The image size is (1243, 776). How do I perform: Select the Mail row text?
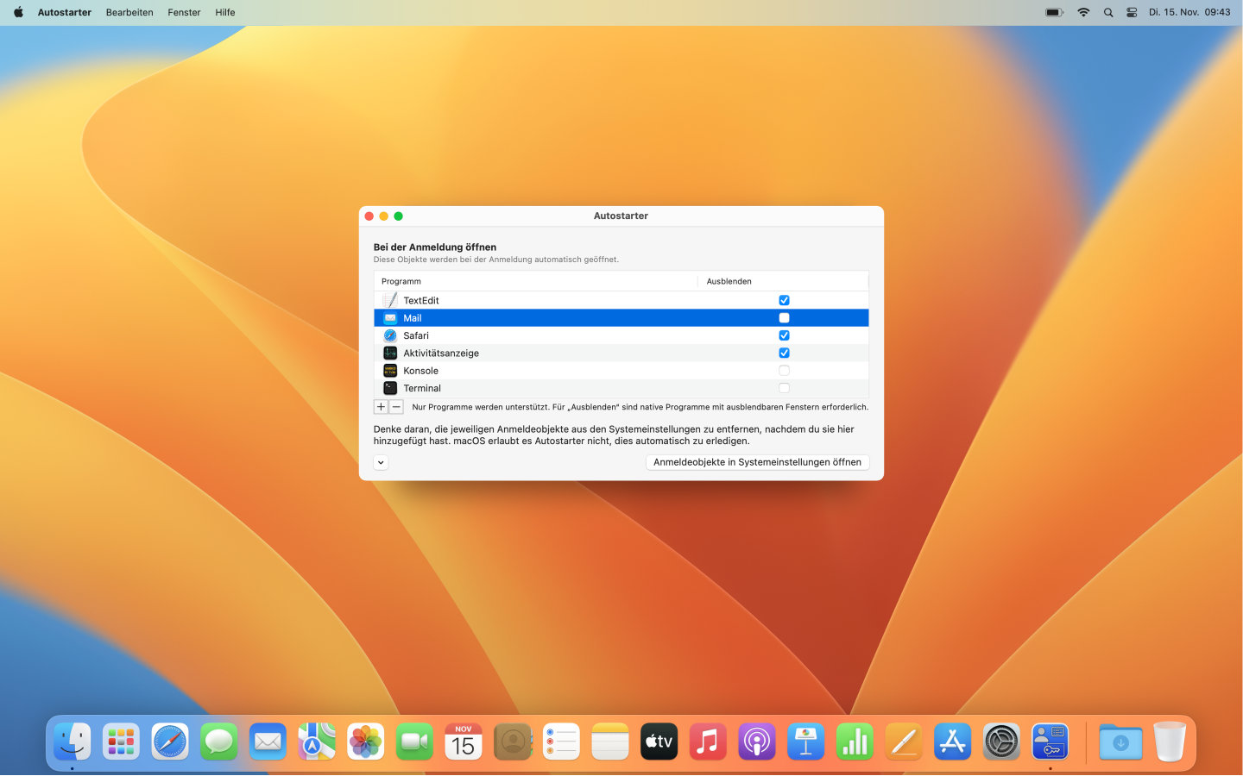tap(413, 318)
